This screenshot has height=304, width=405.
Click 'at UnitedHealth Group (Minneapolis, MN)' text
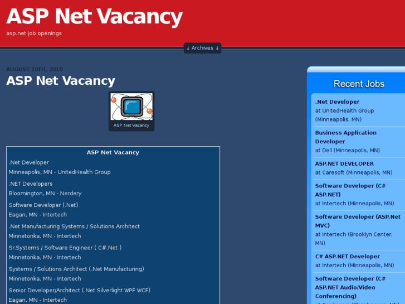344,115
